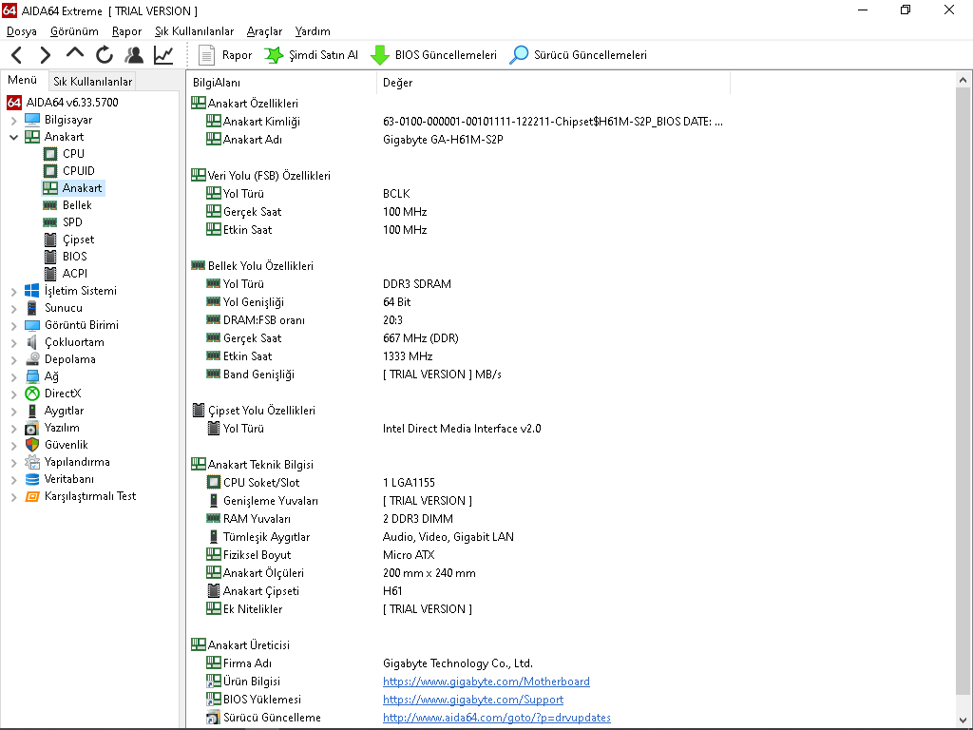Expand the Sunucu tree node
Screen dimensions: 973x730
coord(13,308)
